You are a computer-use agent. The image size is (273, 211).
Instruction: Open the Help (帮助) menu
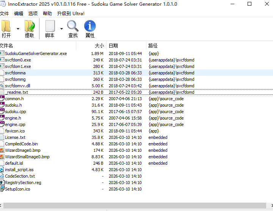(47, 13)
